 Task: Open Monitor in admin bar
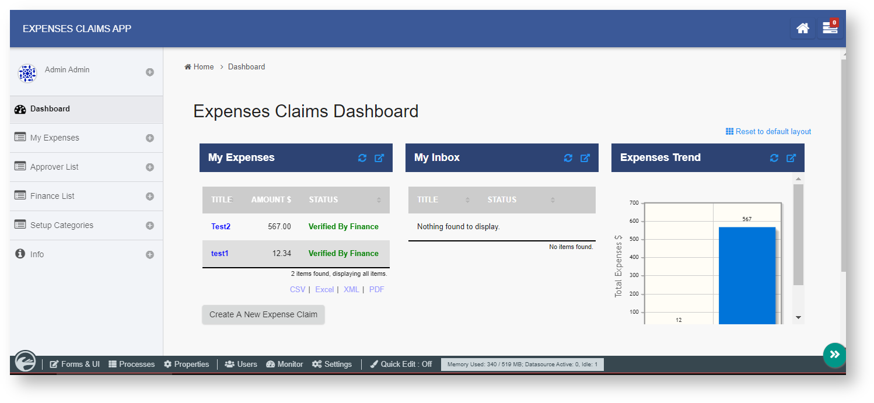[x=285, y=365]
